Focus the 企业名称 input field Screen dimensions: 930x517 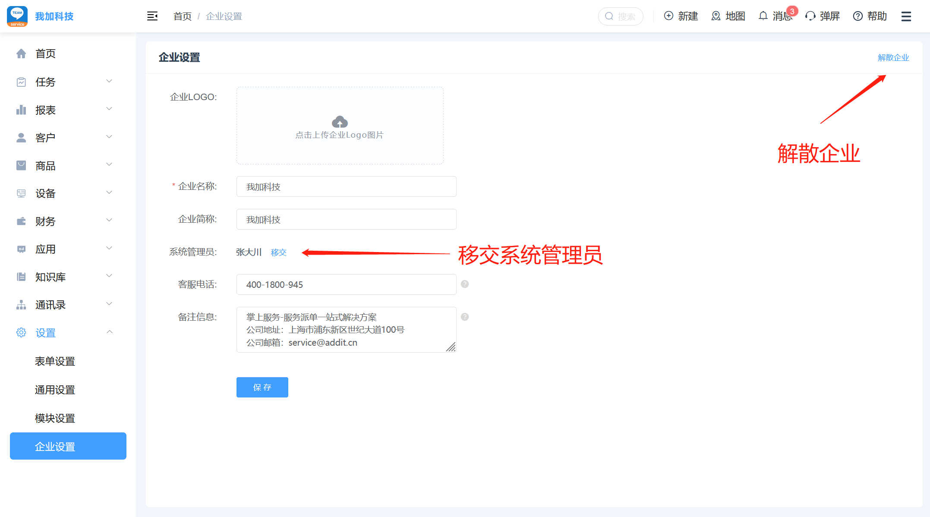pos(346,186)
